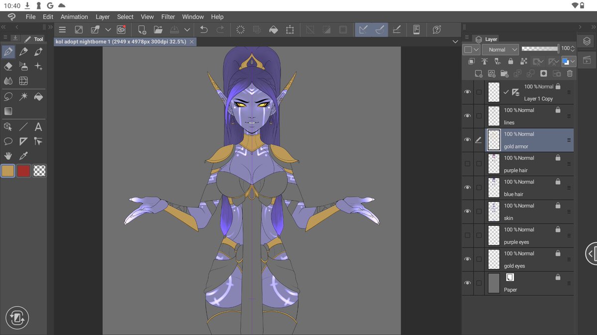Select the Text tool
The height and width of the screenshot is (335, 597).
(38, 127)
